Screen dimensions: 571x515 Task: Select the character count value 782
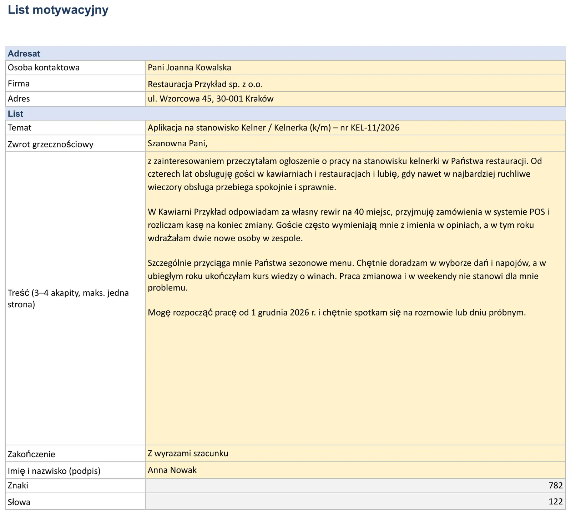pyautogui.click(x=355, y=486)
